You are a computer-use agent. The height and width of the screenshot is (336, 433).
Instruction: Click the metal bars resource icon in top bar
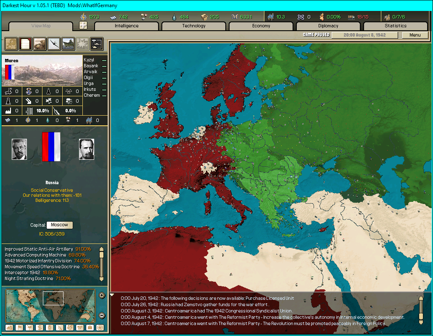(x=114, y=17)
